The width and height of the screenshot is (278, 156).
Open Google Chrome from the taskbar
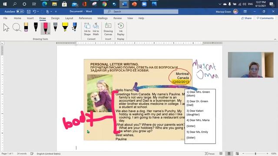(104, 4)
